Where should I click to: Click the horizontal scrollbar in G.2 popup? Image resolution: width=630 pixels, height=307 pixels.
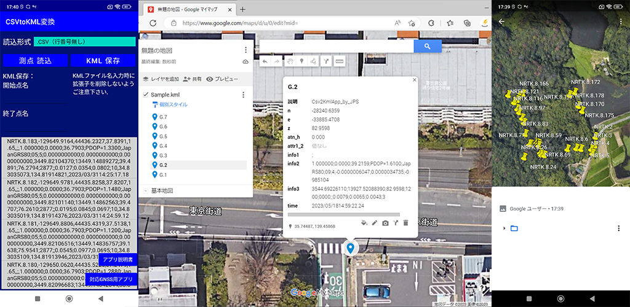click(344, 215)
